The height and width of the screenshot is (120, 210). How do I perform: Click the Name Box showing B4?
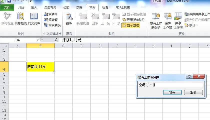click(x=18, y=40)
